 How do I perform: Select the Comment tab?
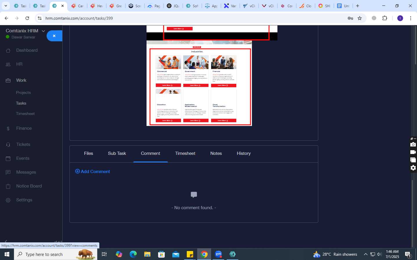point(150,153)
